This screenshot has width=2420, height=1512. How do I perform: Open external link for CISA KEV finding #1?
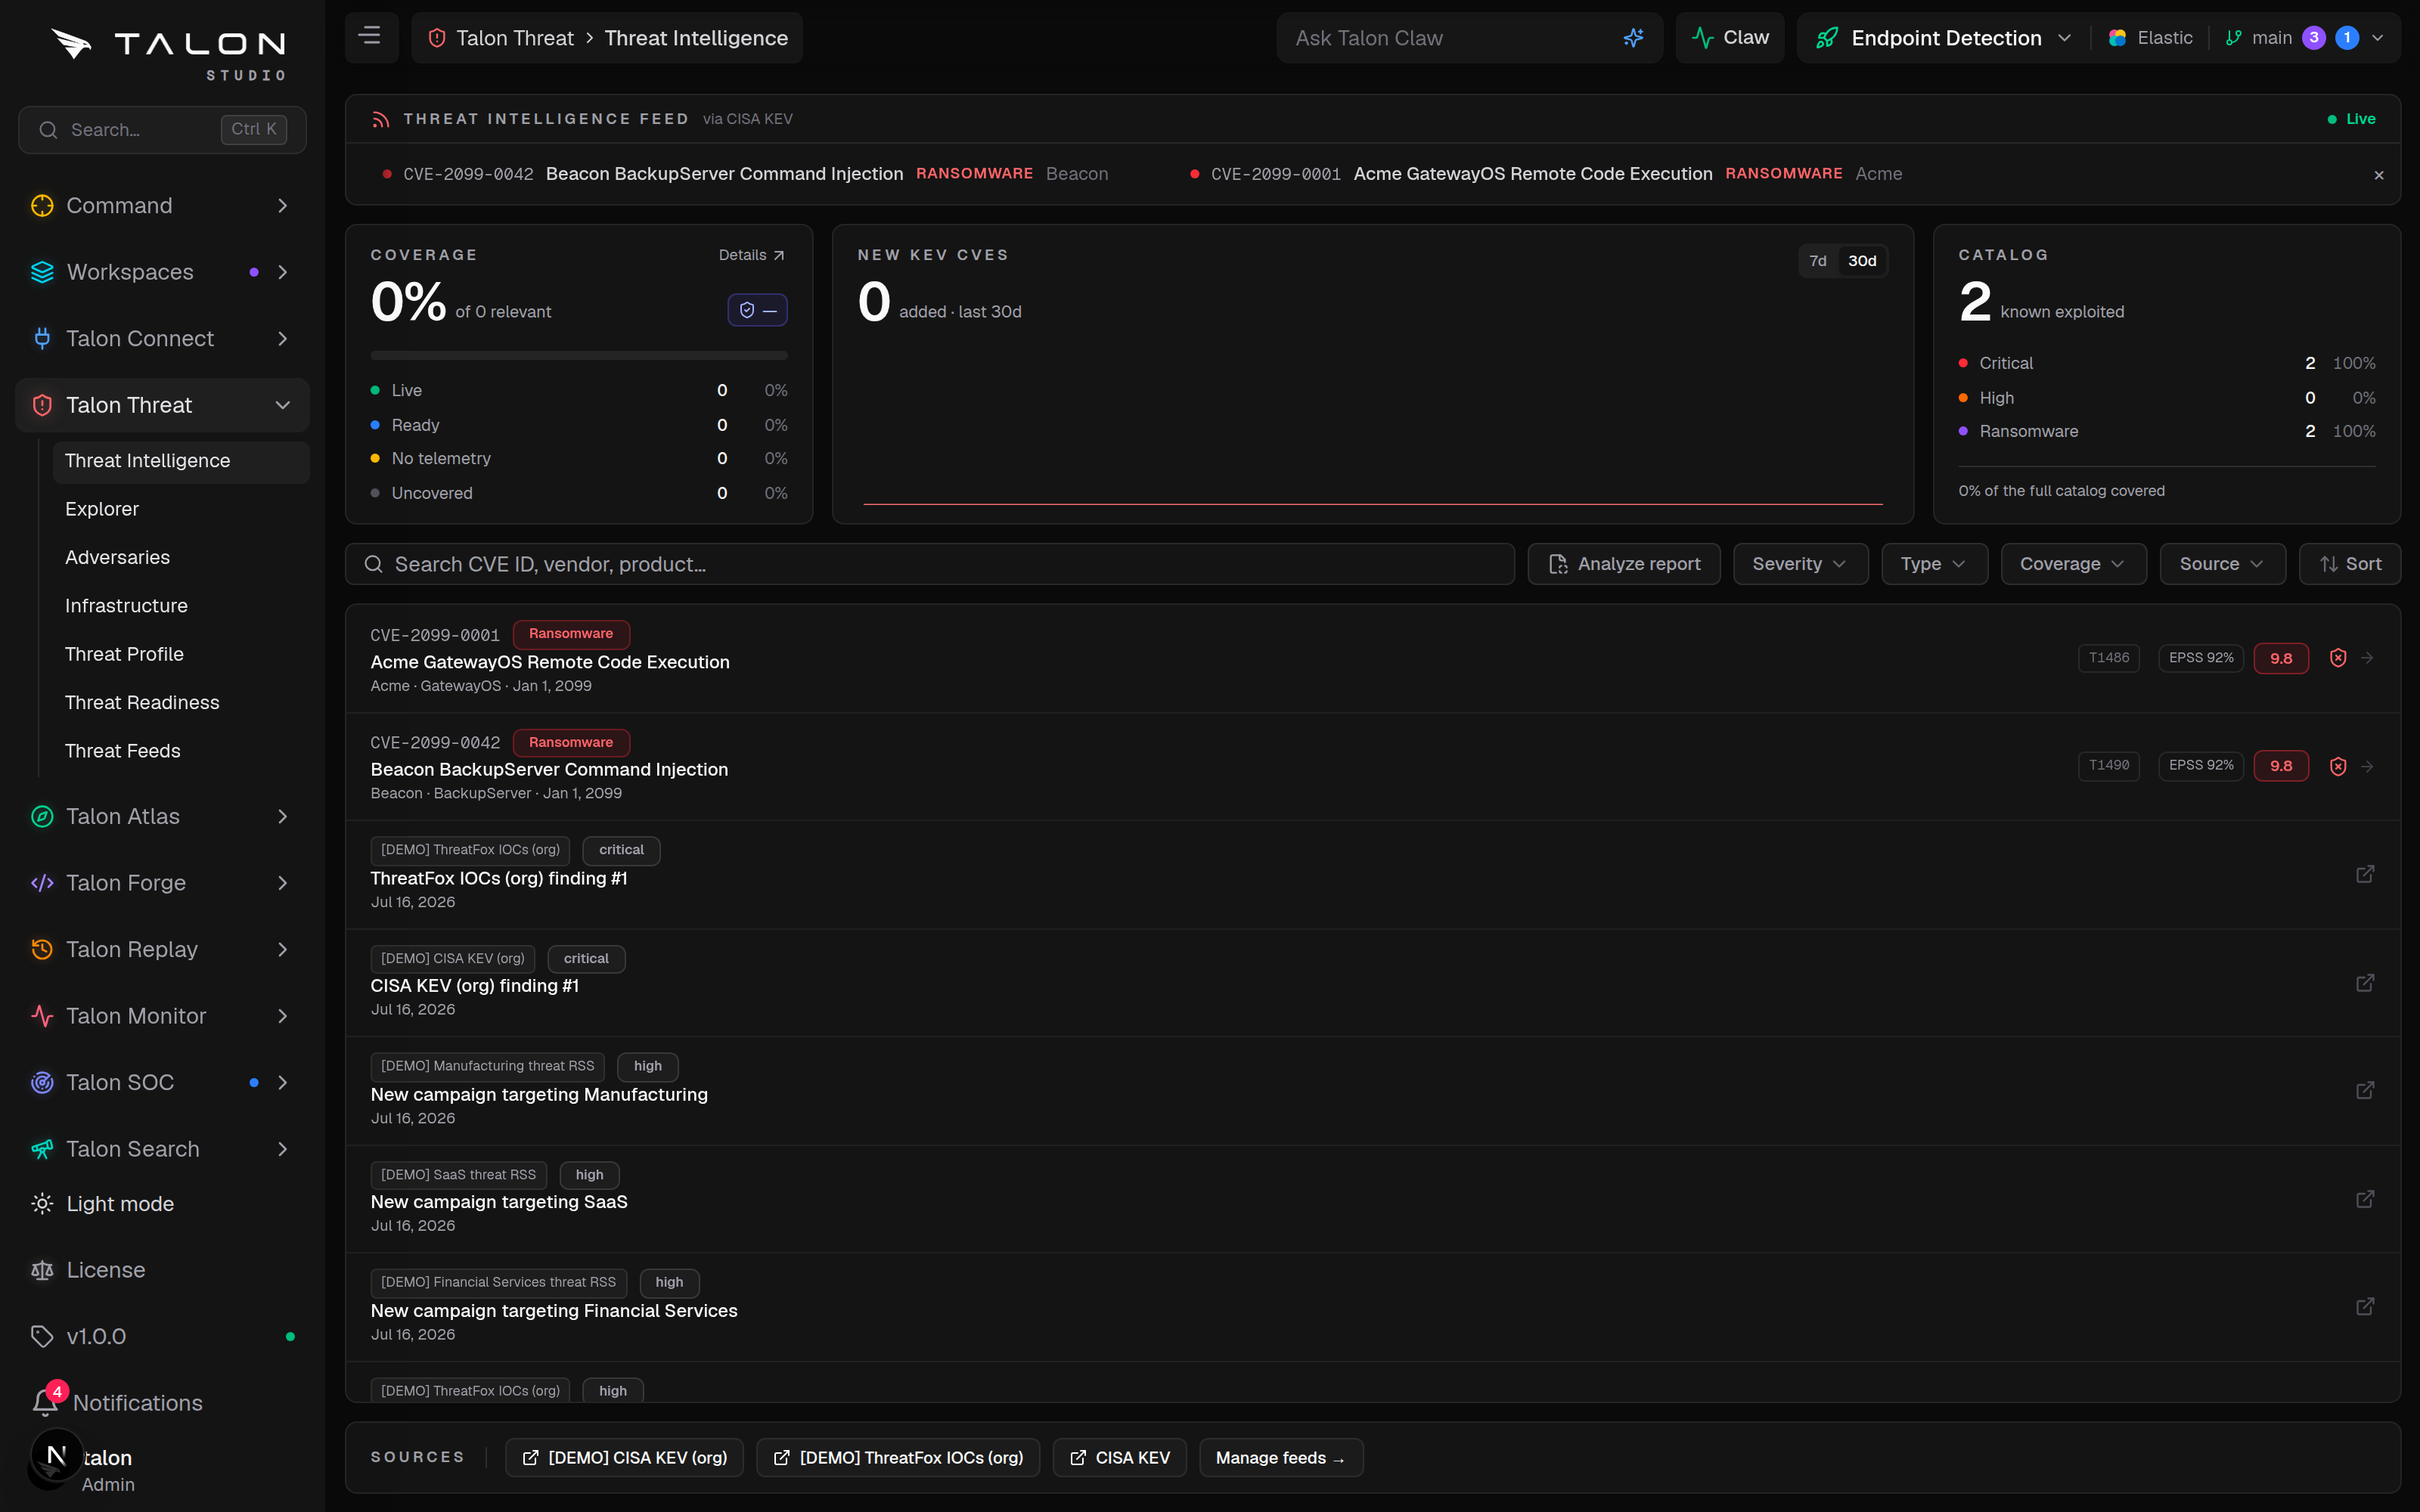[2365, 983]
